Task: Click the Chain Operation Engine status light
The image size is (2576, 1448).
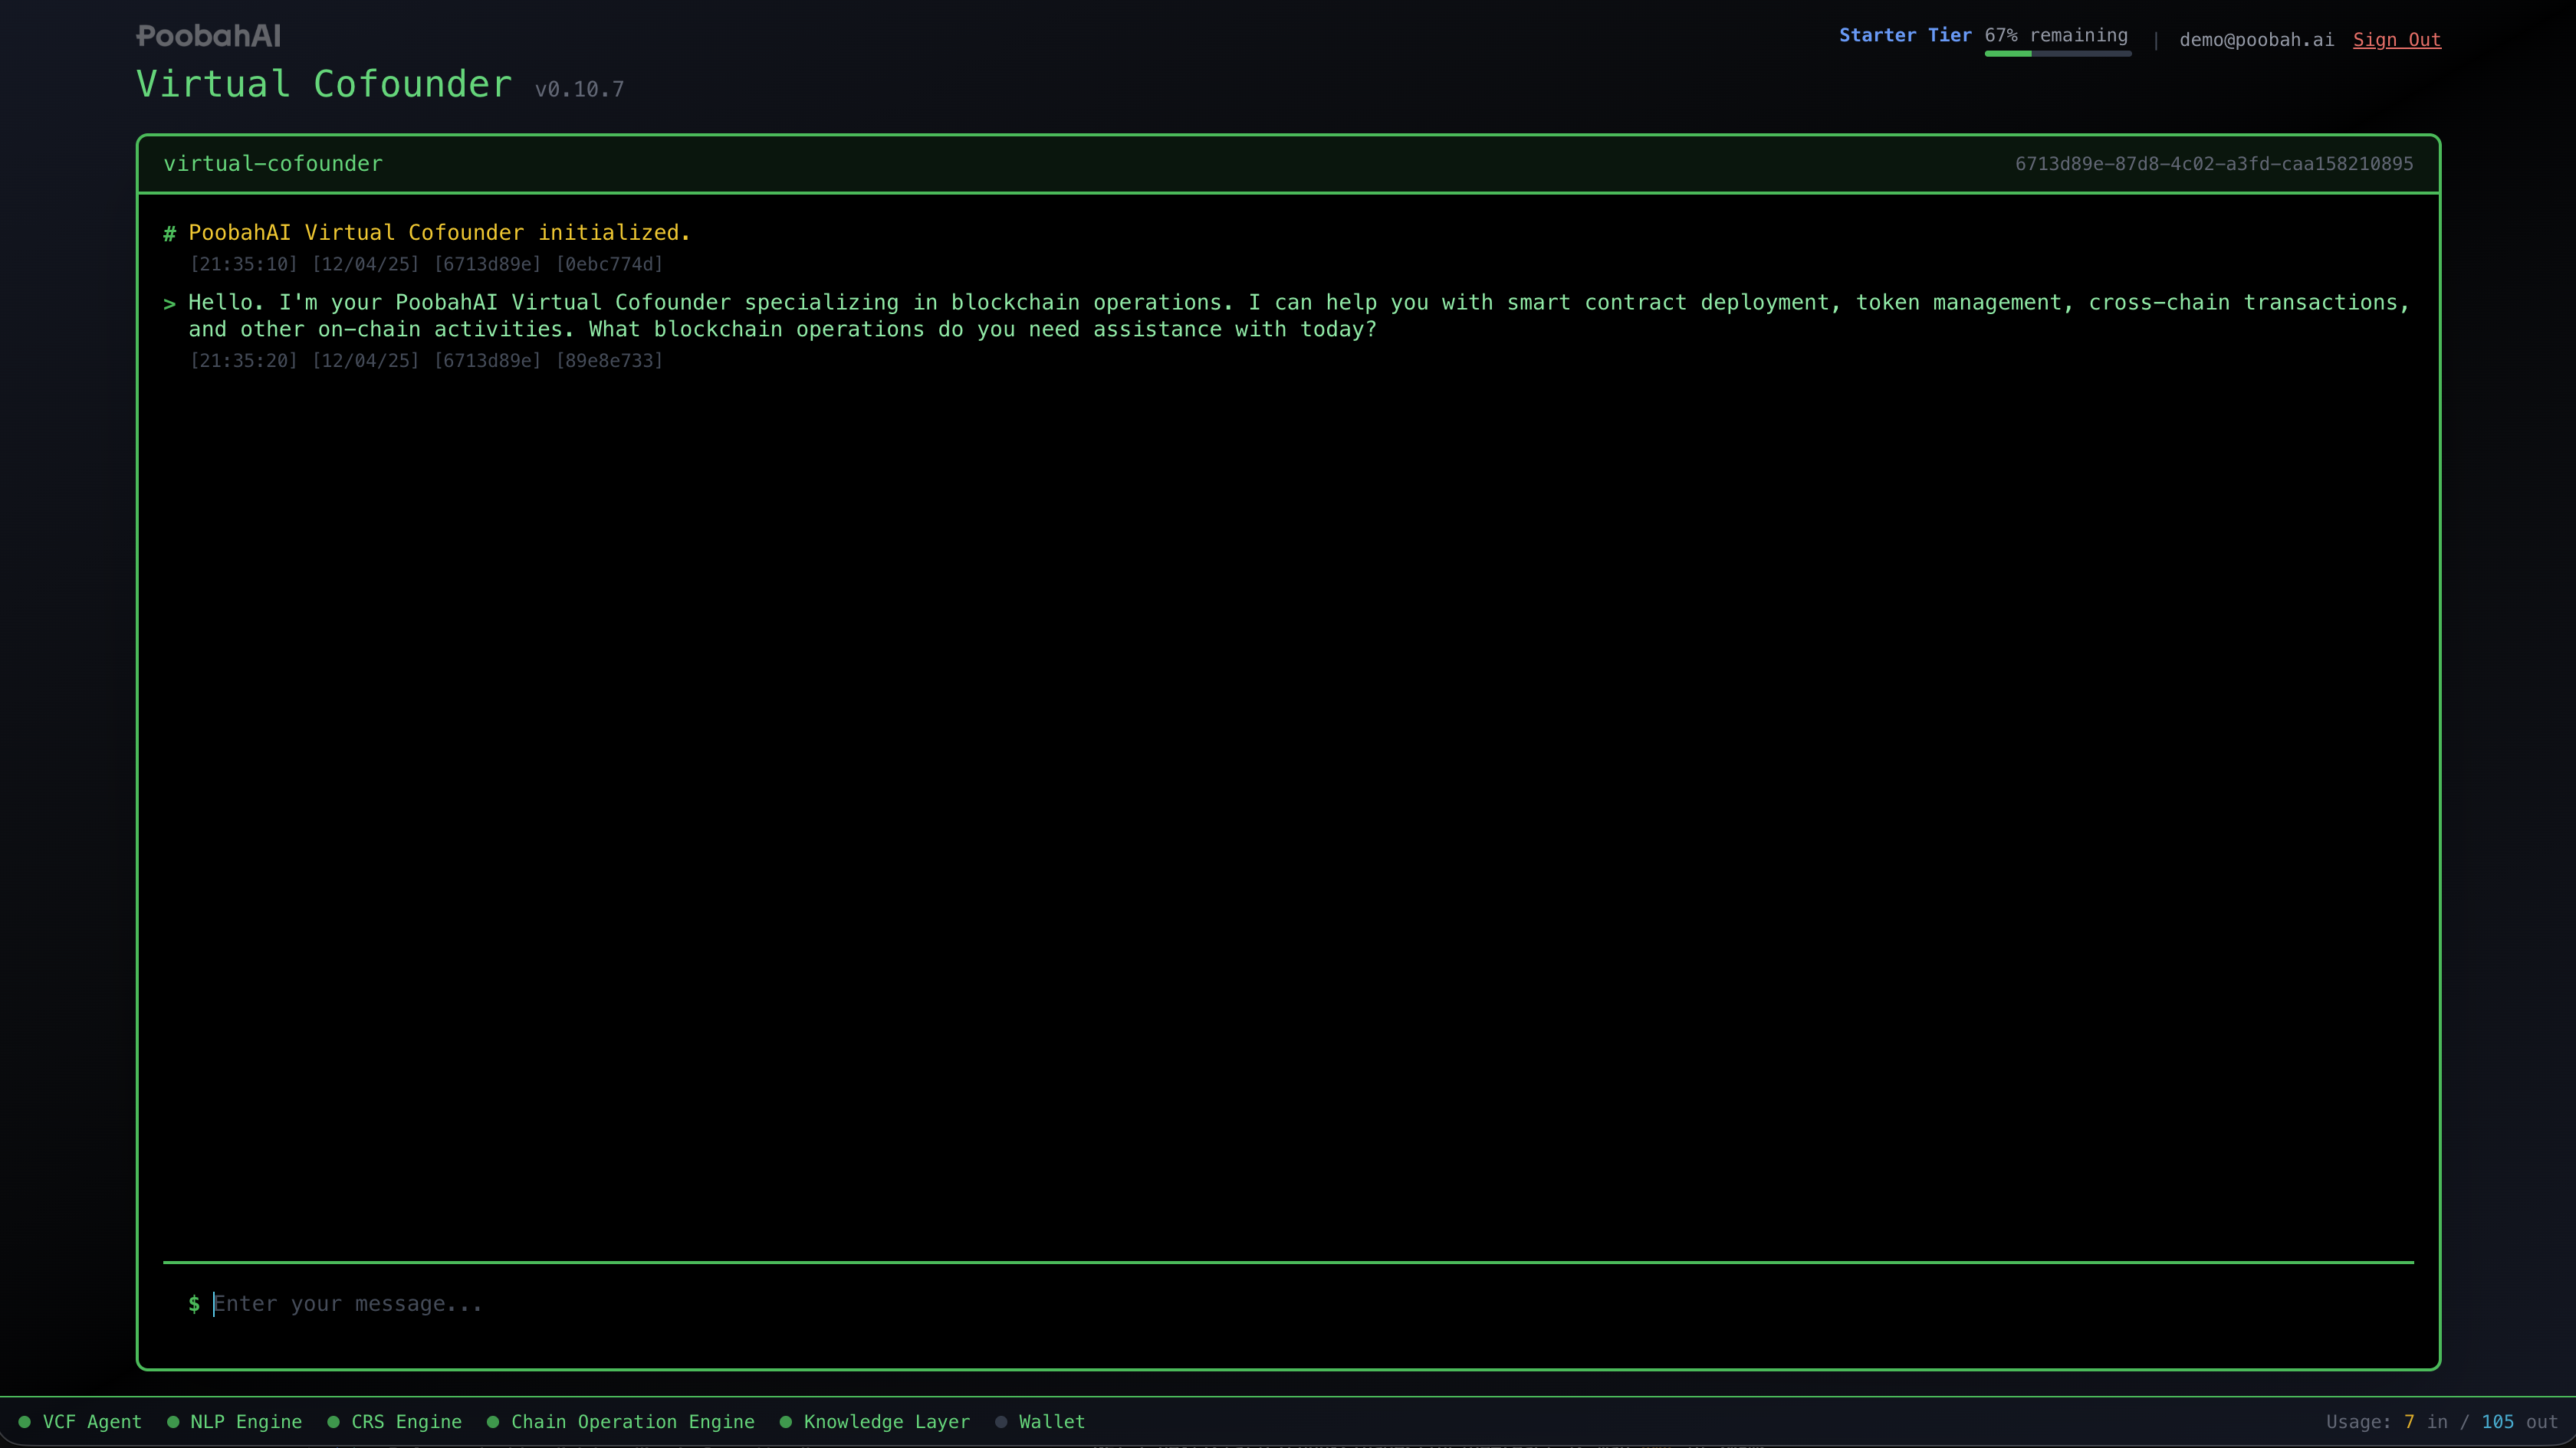Action: point(492,1421)
